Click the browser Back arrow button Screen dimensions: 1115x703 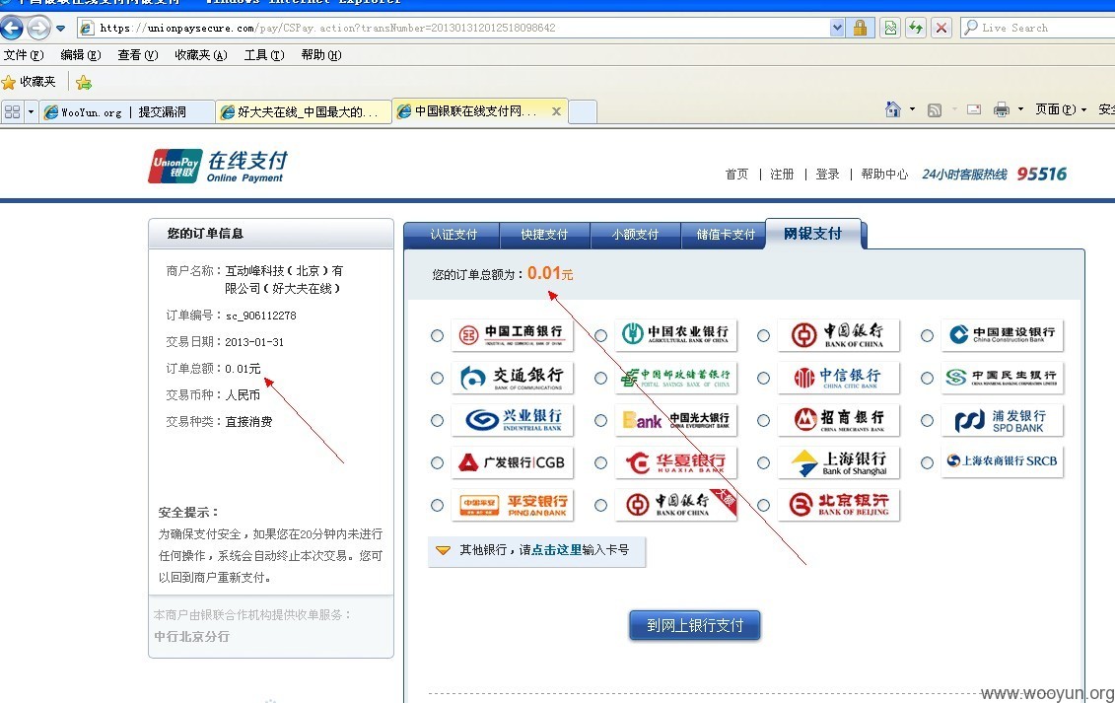coord(12,28)
